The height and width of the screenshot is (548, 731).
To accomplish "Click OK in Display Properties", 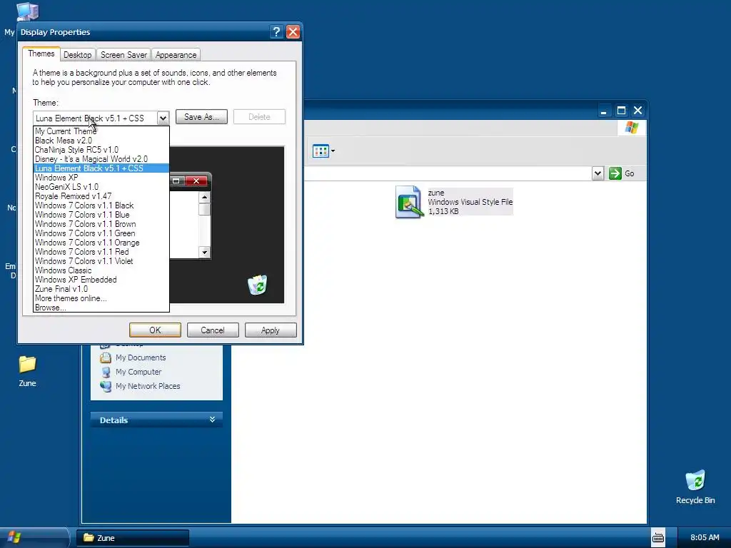I will click(x=155, y=330).
